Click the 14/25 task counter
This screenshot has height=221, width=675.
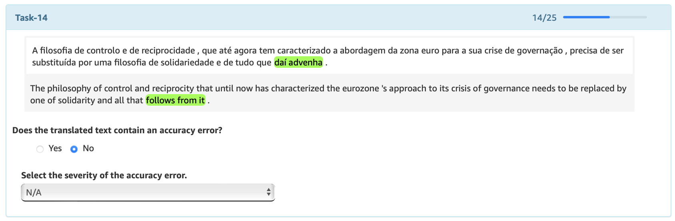click(544, 18)
